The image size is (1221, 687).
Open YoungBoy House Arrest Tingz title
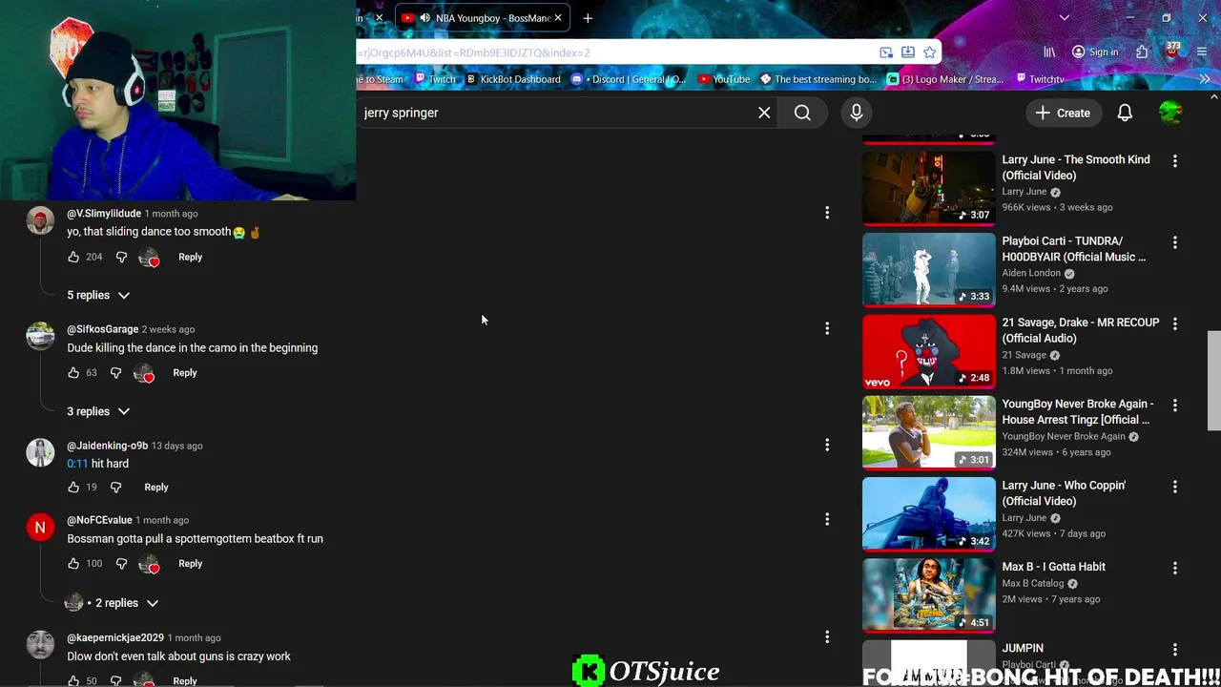(1078, 411)
